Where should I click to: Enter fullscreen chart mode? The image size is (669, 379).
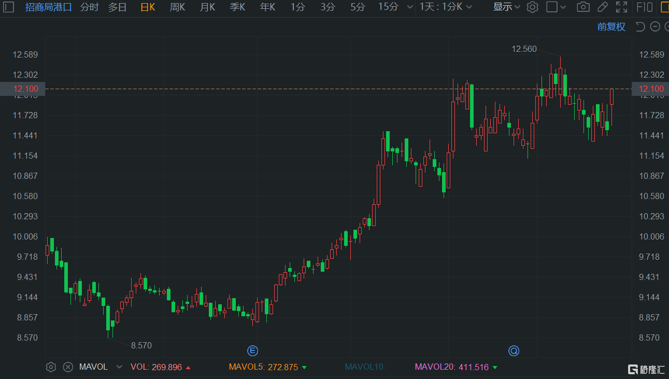click(x=621, y=7)
